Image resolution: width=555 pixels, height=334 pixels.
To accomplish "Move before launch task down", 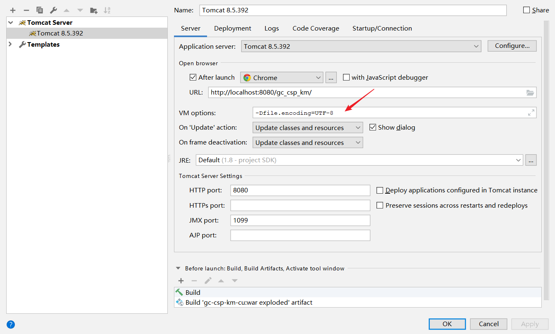I will click(x=235, y=281).
